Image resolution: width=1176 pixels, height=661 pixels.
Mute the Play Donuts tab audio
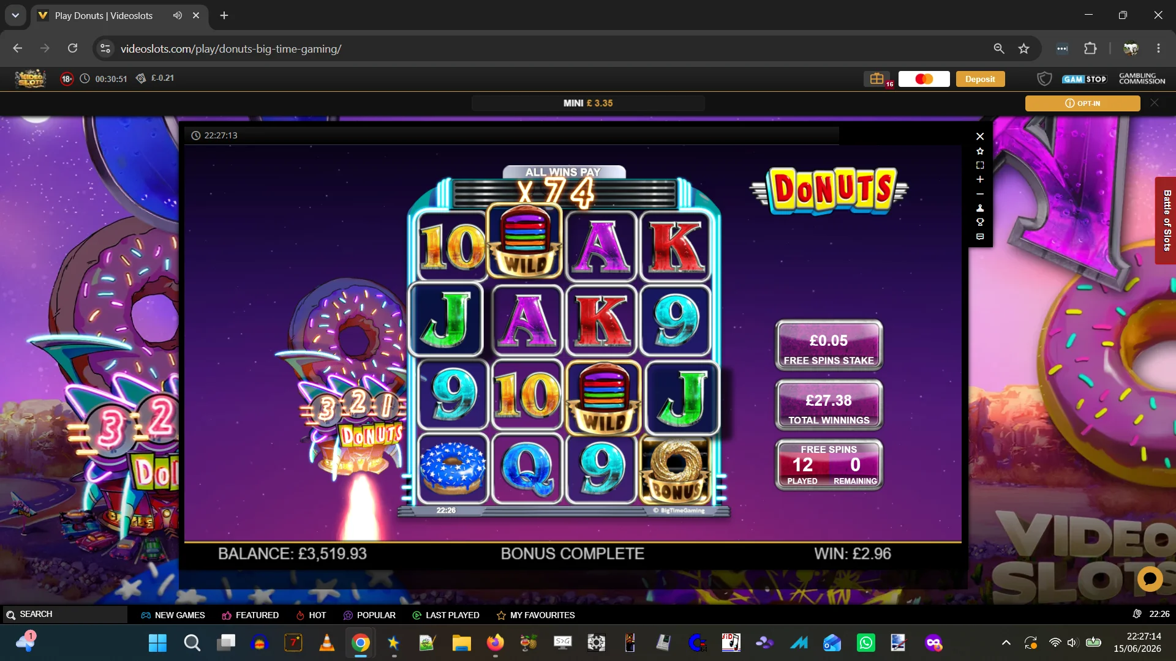click(177, 15)
